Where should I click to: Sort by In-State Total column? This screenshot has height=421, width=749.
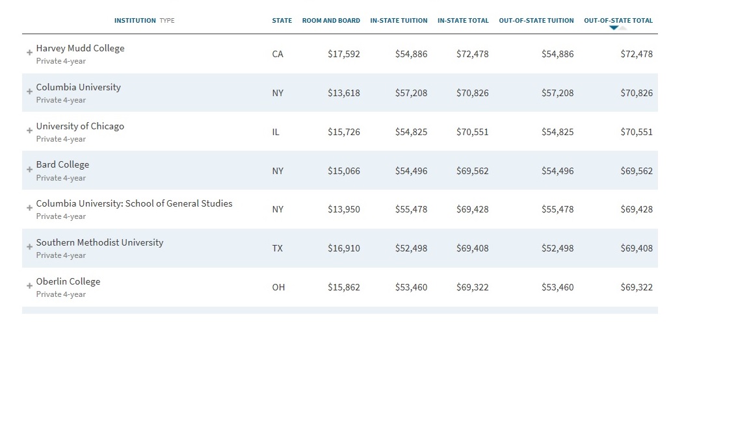[x=464, y=21]
